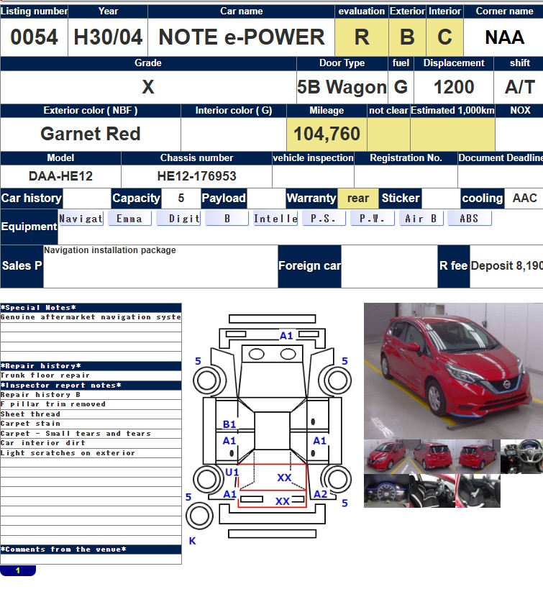The height and width of the screenshot is (602, 543).
Task: Click the B equipment button
Action: tap(227, 219)
